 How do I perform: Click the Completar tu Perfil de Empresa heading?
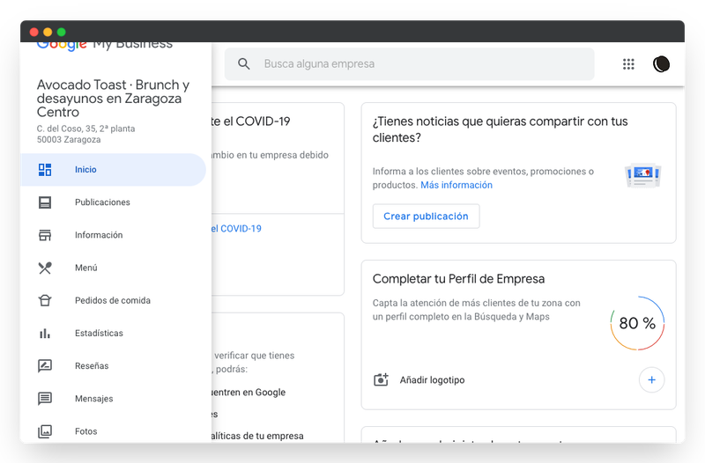458,279
